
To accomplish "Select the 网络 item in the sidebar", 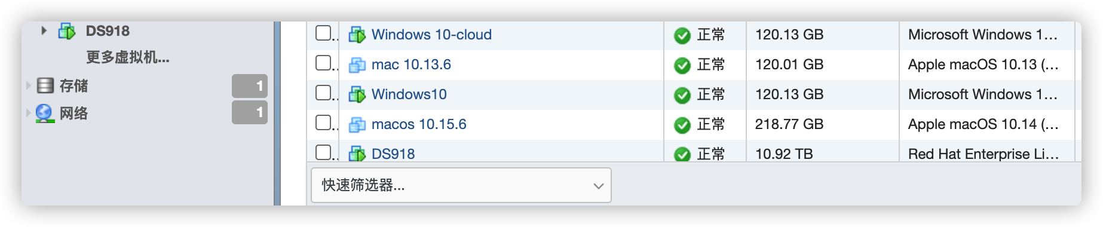I will coord(73,113).
